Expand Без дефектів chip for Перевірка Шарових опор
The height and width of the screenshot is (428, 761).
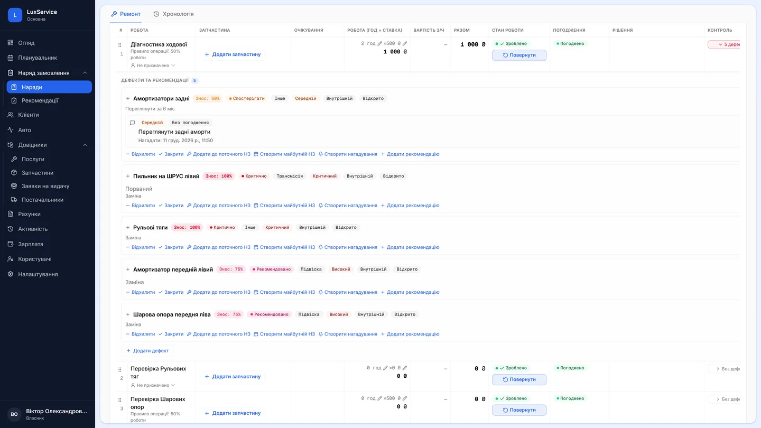pyautogui.click(x=724, y=399)
